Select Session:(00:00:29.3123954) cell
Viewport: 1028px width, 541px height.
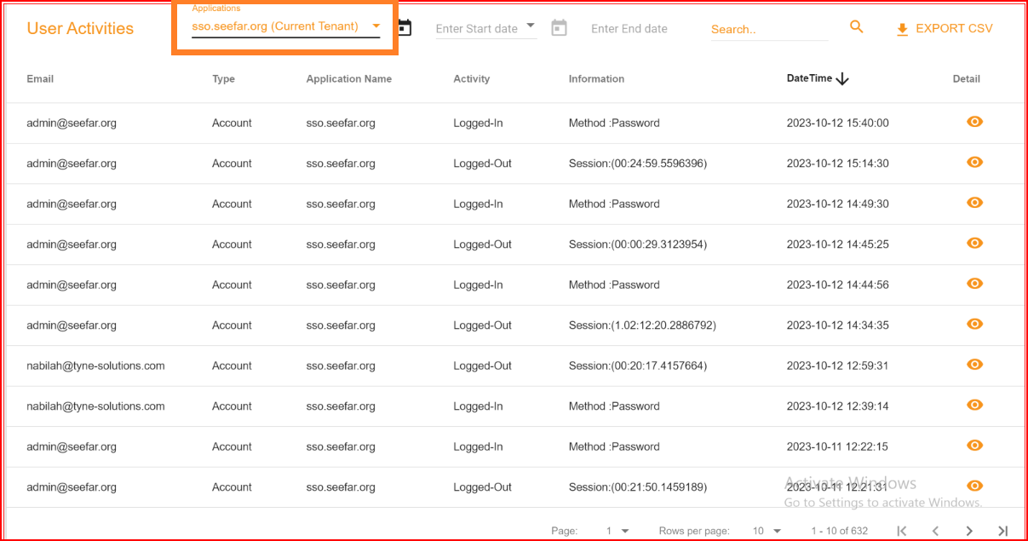[638, 245]
